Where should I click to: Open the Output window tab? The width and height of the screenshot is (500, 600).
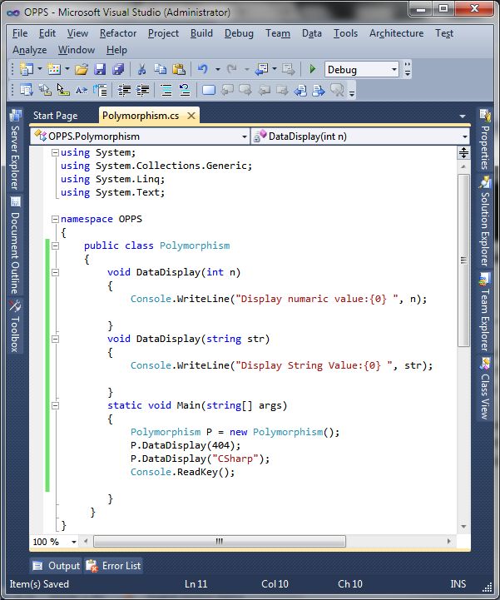pos(57,566)
